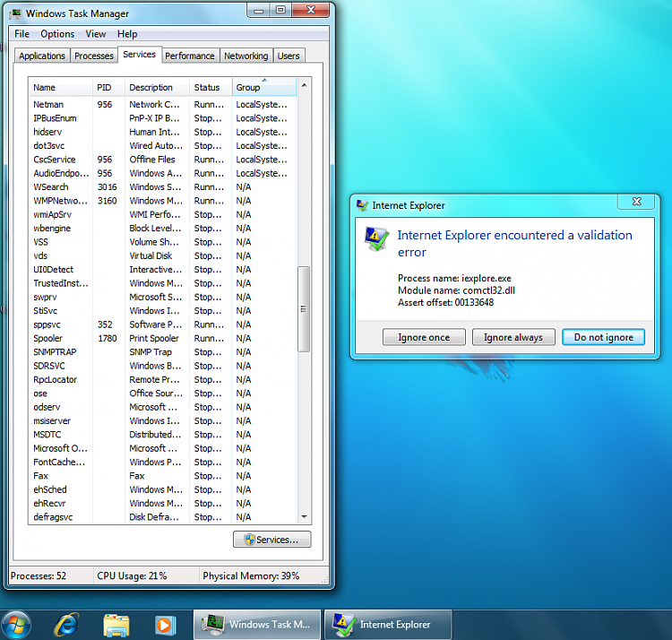Open Windows Media Player taskbar icon
Image resolution: width=672 pixels, height=640 pixels.
tap(165, 625)
